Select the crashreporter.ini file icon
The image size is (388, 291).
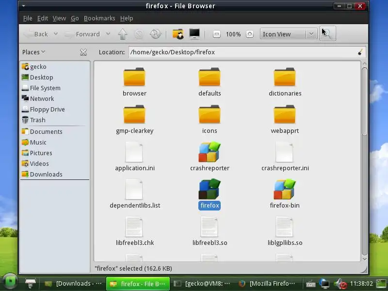[284, 152]
